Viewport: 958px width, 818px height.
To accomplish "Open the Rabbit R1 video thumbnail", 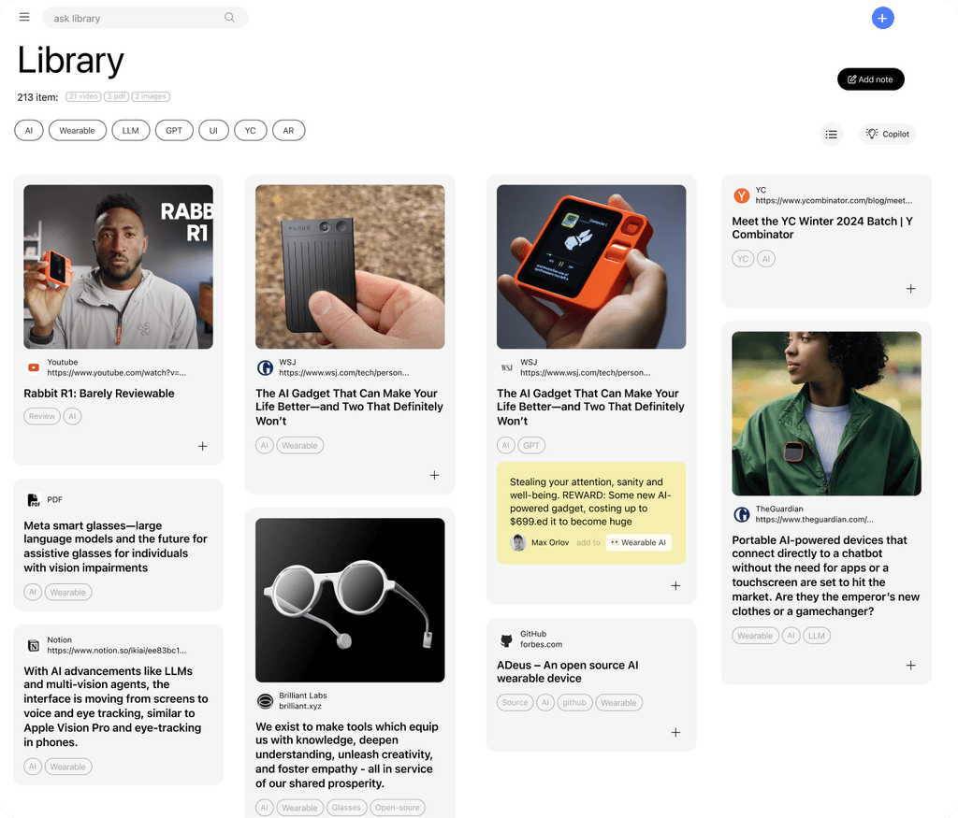I will (x=119, y=266).
